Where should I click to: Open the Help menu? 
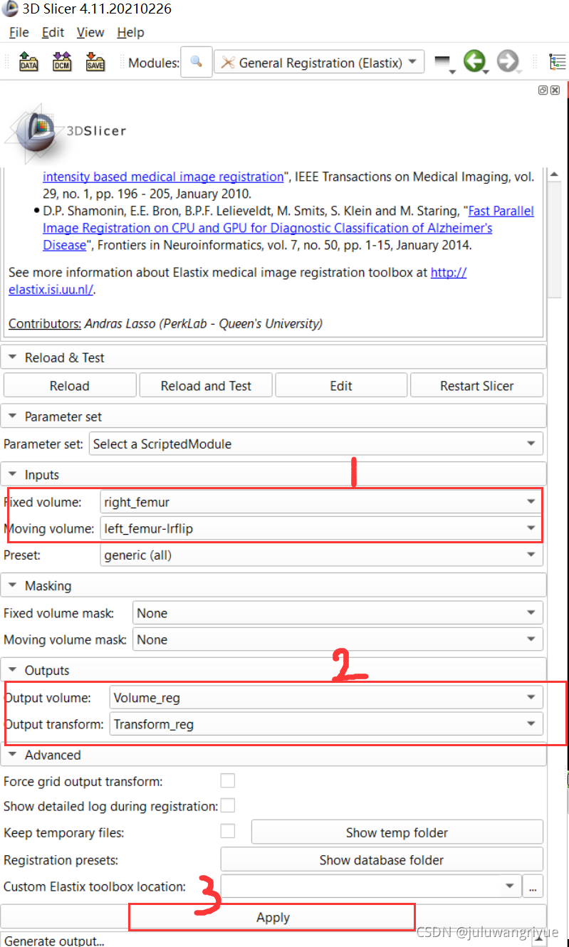click(130, 32)
